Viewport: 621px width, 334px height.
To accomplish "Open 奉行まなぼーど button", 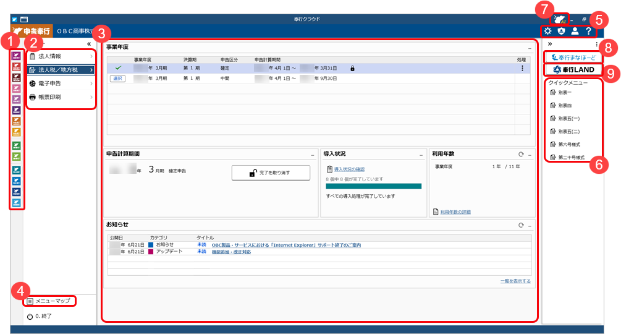I will (573, 58).
